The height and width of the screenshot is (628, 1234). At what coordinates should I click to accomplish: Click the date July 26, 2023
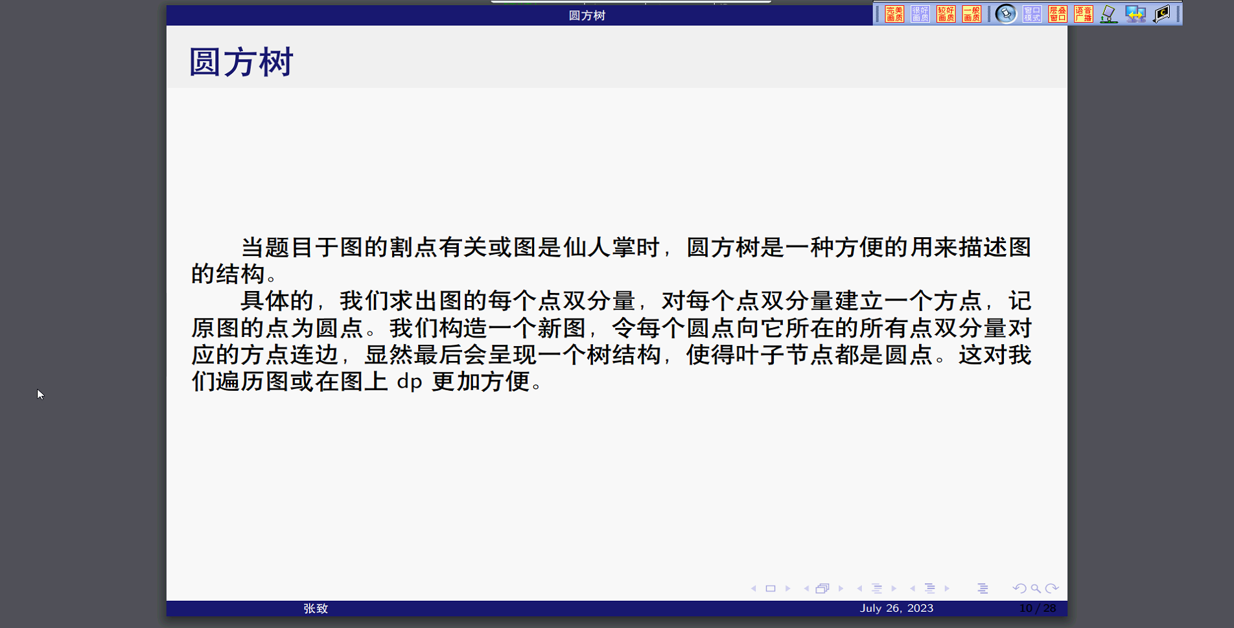pyautogui.click(x=896, y=608)
